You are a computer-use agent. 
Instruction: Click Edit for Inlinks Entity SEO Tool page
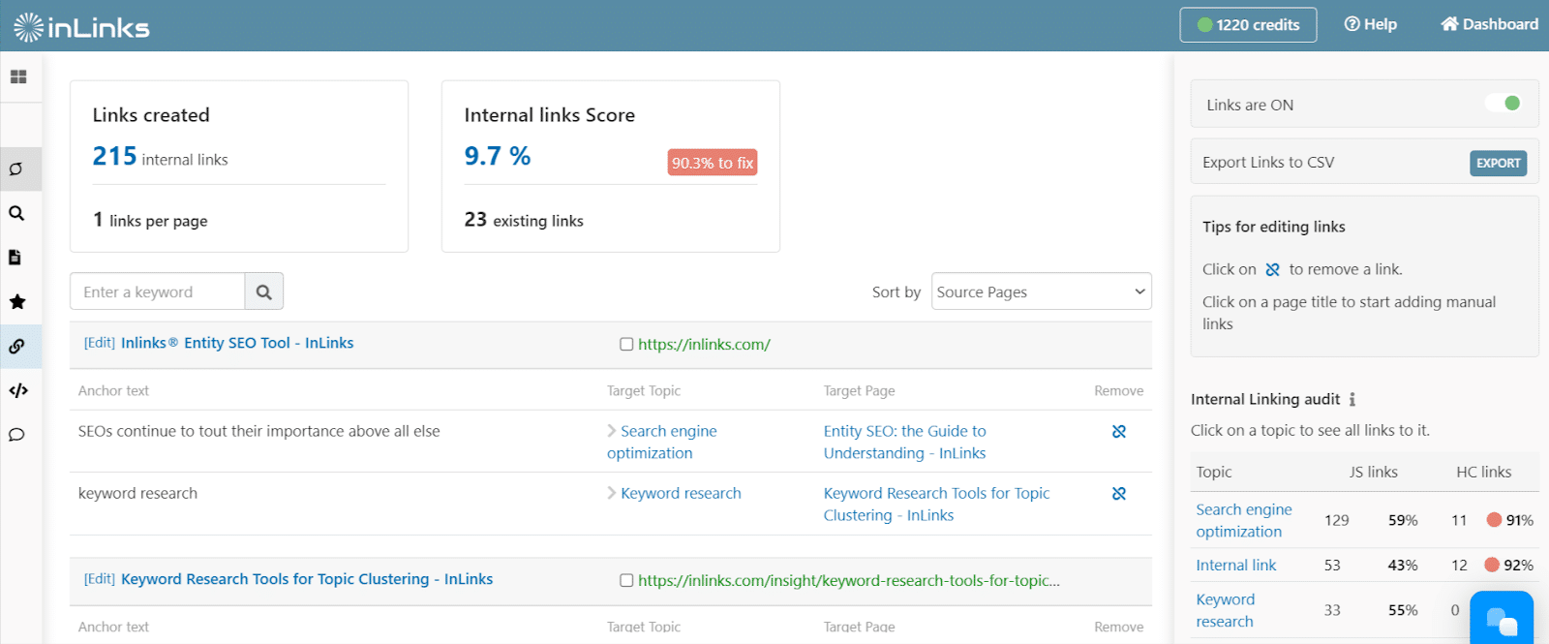[100, 343]
